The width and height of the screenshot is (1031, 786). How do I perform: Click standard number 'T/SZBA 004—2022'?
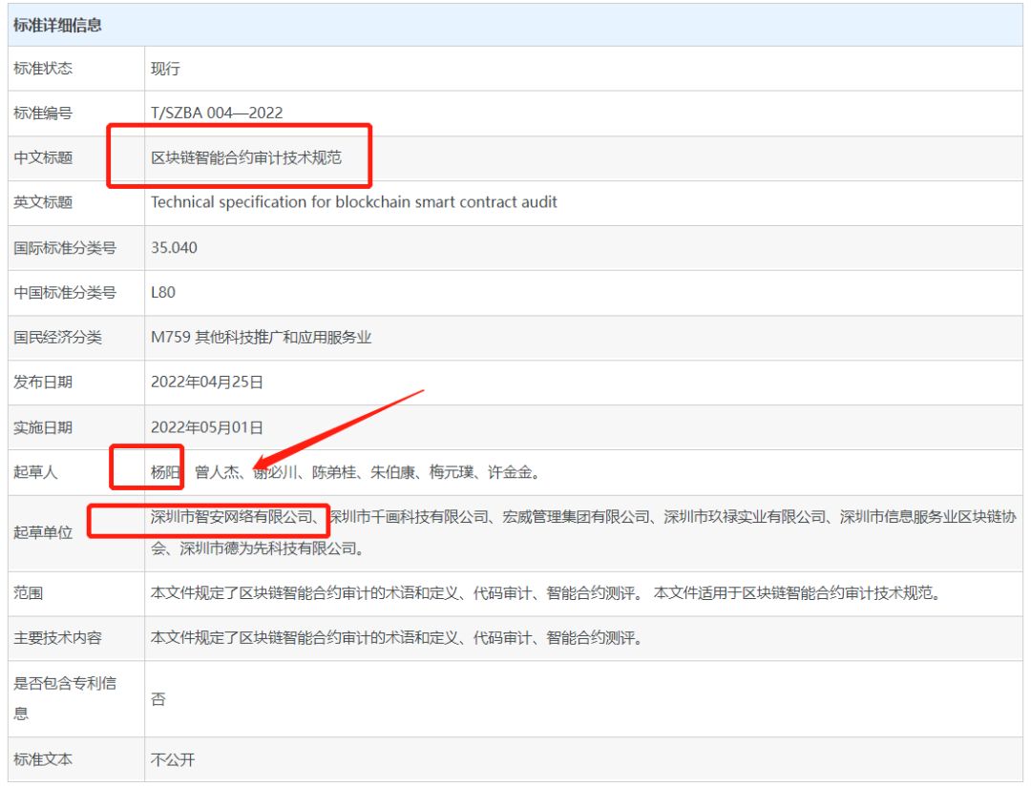click(217, 114)
